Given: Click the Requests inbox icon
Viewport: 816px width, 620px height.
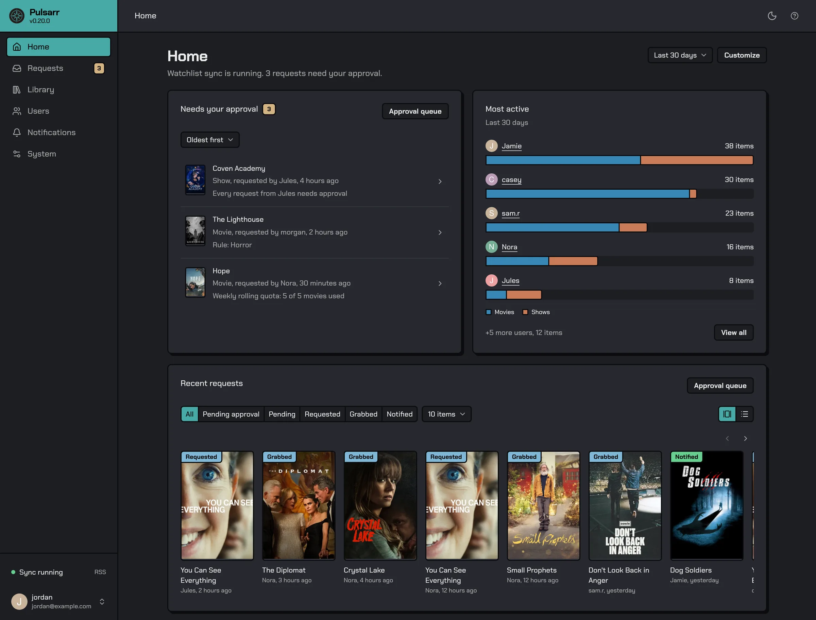Looking at the screenshot, I should [x=17, y=68].
